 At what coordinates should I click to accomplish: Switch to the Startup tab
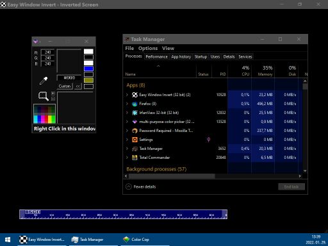point(201,56)
